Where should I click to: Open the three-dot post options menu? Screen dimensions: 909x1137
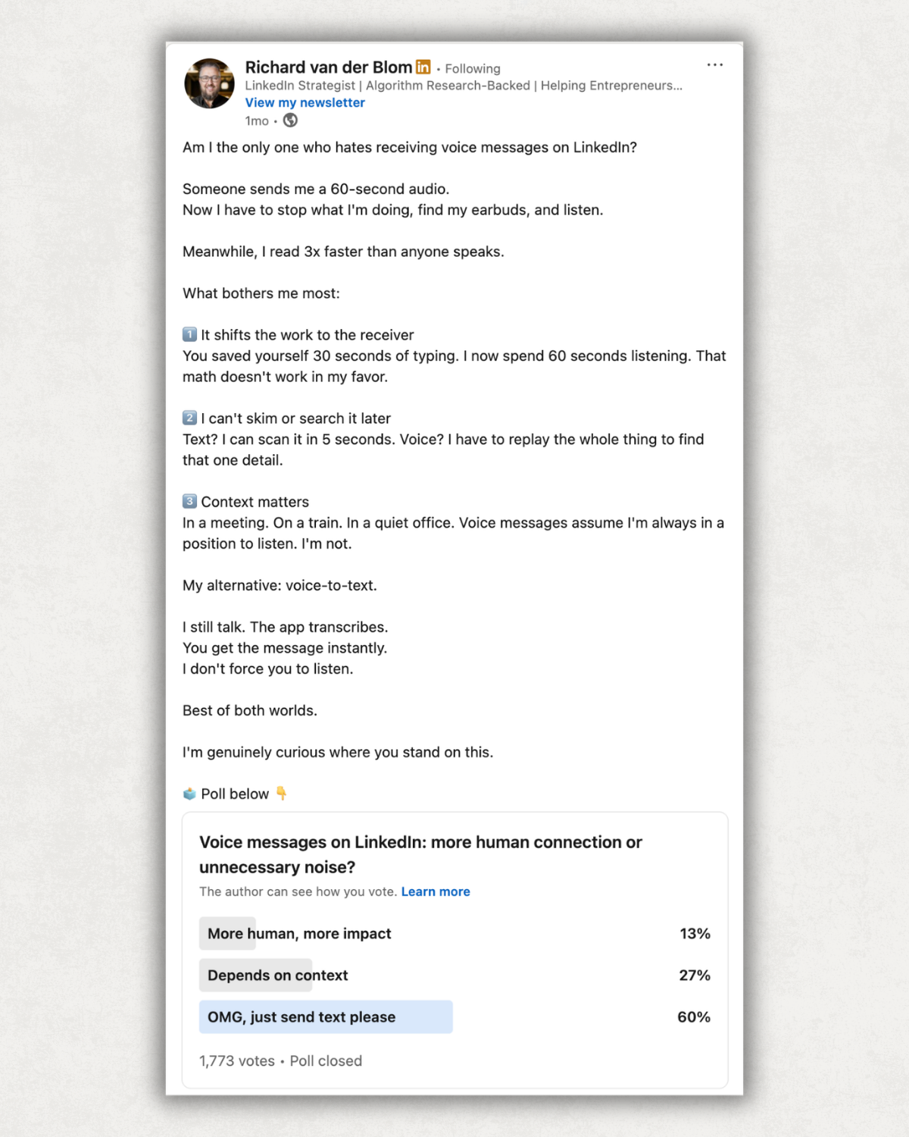coord(715,65)
